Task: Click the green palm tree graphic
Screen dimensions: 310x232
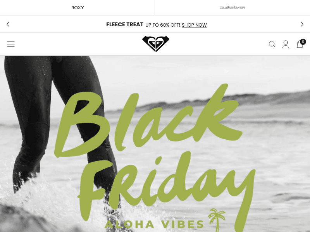Action: point(217,220)
